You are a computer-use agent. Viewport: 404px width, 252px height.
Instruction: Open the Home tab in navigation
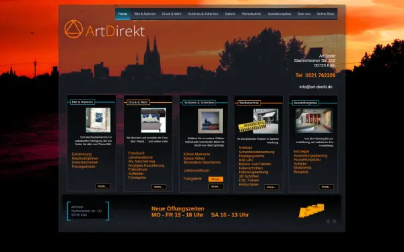(123, 14)
